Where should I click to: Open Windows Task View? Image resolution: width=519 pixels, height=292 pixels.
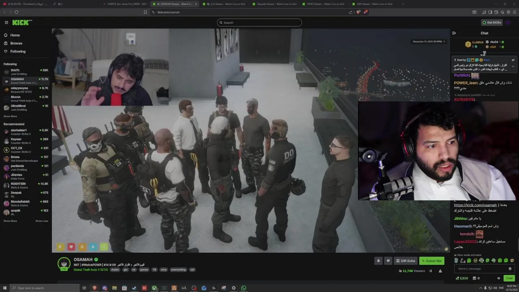pos(84,288)
